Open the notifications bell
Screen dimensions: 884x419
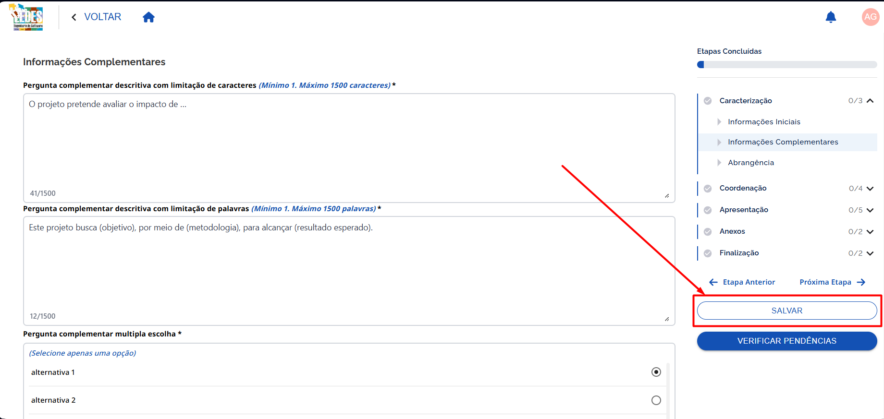click(x=831, y=17)
